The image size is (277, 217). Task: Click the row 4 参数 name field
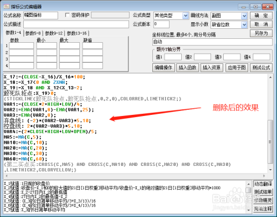[22, 65]
